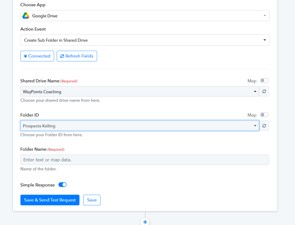Add a new step with plus icon
Image resolution: width=295 pixels, height=225 pixels.
pyautogui.click(x=145, y=222)
